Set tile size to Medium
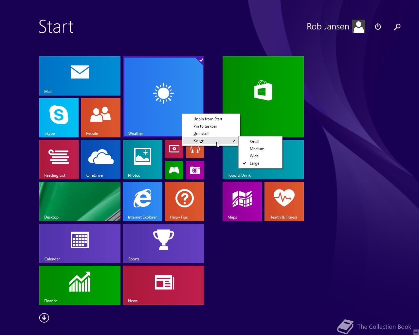 [261, 149]
